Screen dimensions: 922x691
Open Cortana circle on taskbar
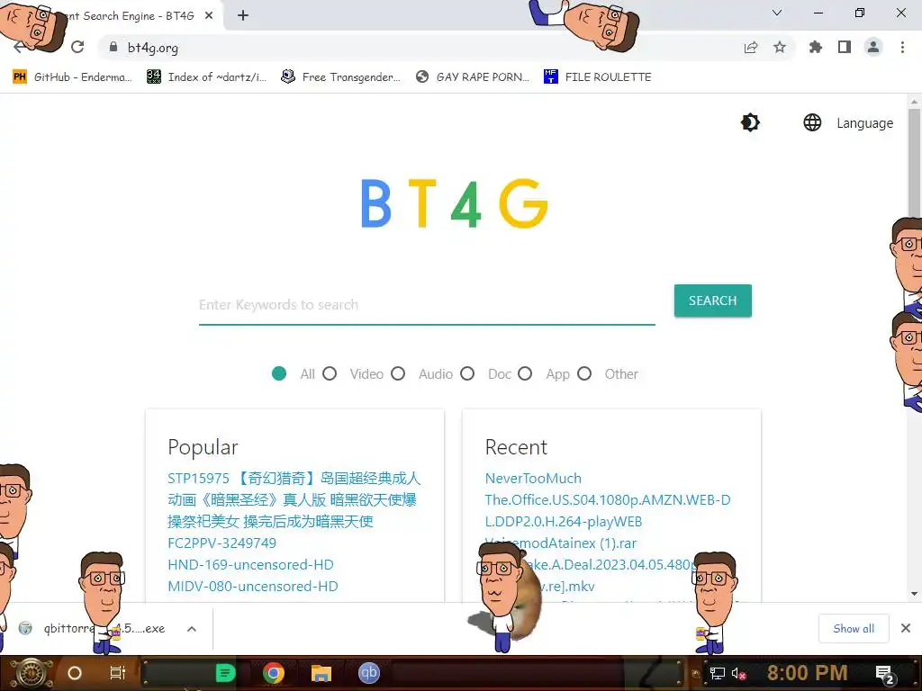pyautogui.click(x=75, y=673)
